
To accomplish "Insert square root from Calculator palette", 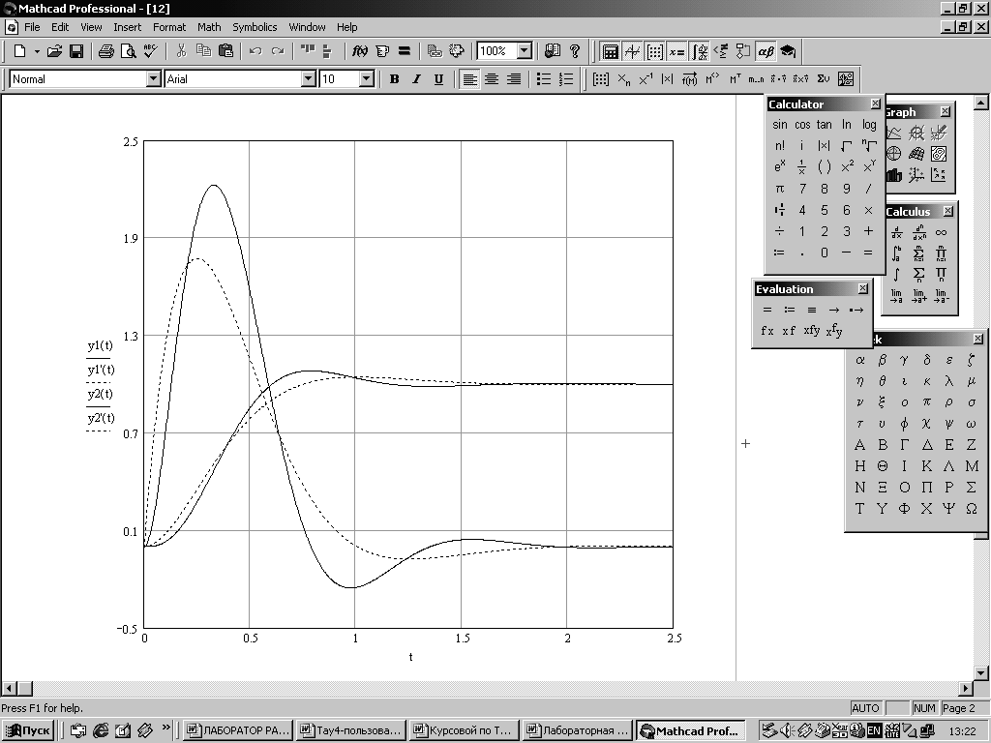I will pyautogui.click(x=846, y=146).
